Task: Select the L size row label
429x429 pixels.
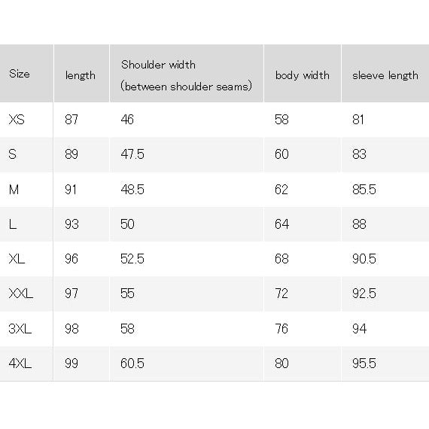Action: (x=13, y=224)
